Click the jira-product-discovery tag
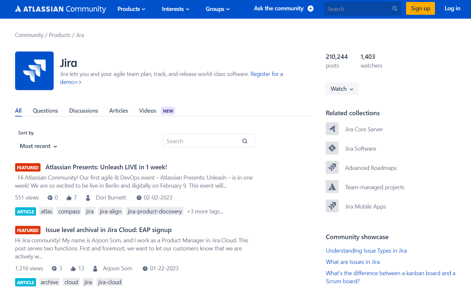Viewport: 471px width, 289px height. [155, 211]
